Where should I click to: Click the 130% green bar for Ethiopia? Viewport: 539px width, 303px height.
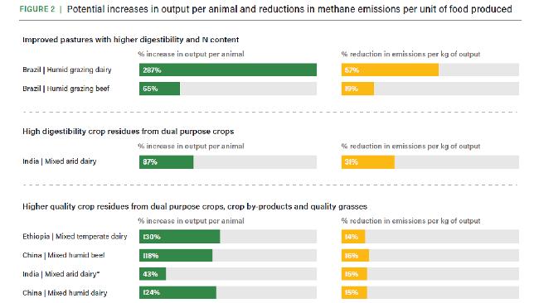coord(179,237)
